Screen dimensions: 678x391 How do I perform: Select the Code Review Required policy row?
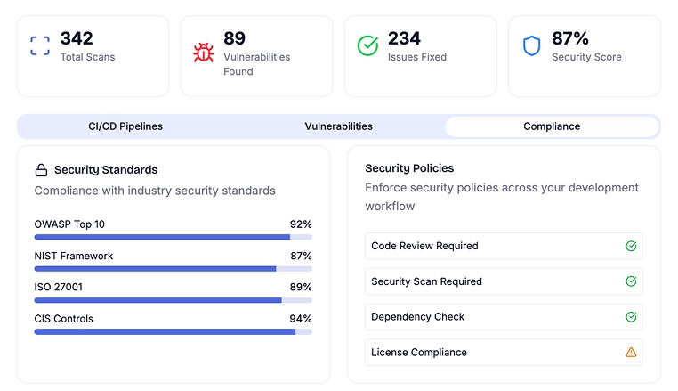pyautogui.click(x=504, y=246)
